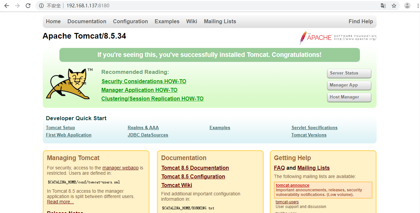This screenshot has height=213, width=420.
Task: Open the Mailing Lists link under Getting Help
Action: pos(313,168)
